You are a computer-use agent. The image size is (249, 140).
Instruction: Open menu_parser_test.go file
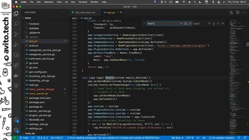point(42,89)
